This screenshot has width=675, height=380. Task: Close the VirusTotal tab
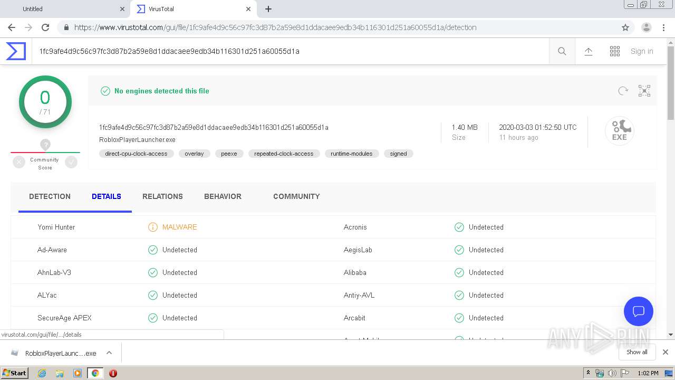pos(248,9)
